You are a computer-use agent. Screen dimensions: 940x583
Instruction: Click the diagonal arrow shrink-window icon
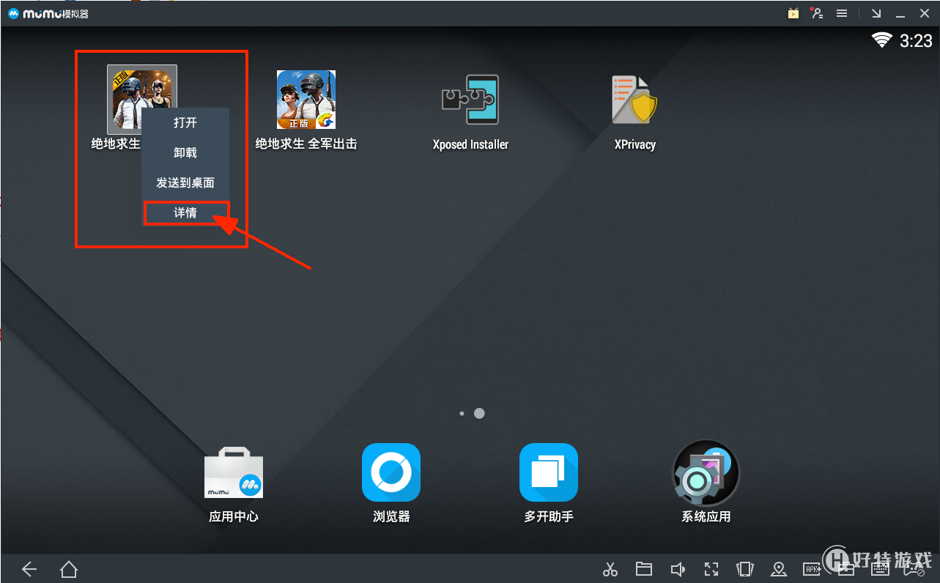pos(876,13)
